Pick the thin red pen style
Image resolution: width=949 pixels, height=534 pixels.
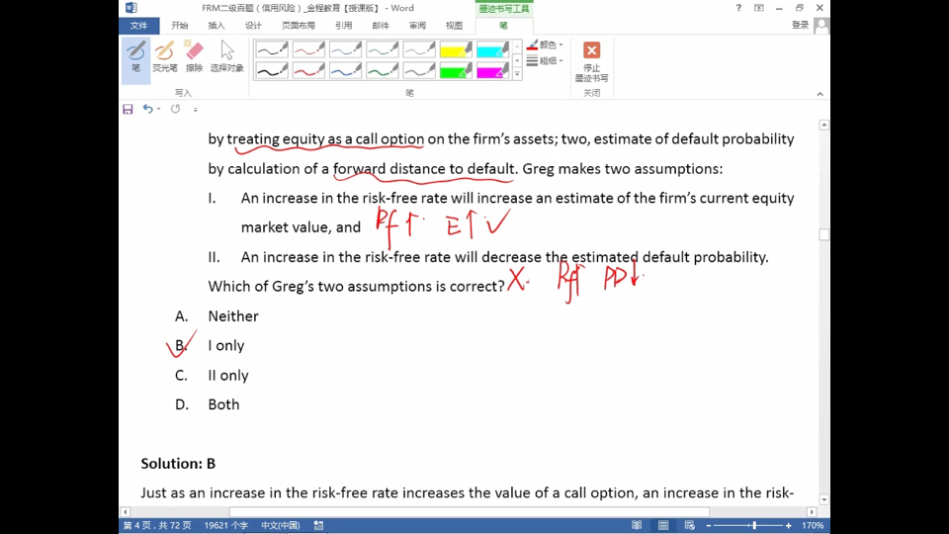tap(308, 49)
